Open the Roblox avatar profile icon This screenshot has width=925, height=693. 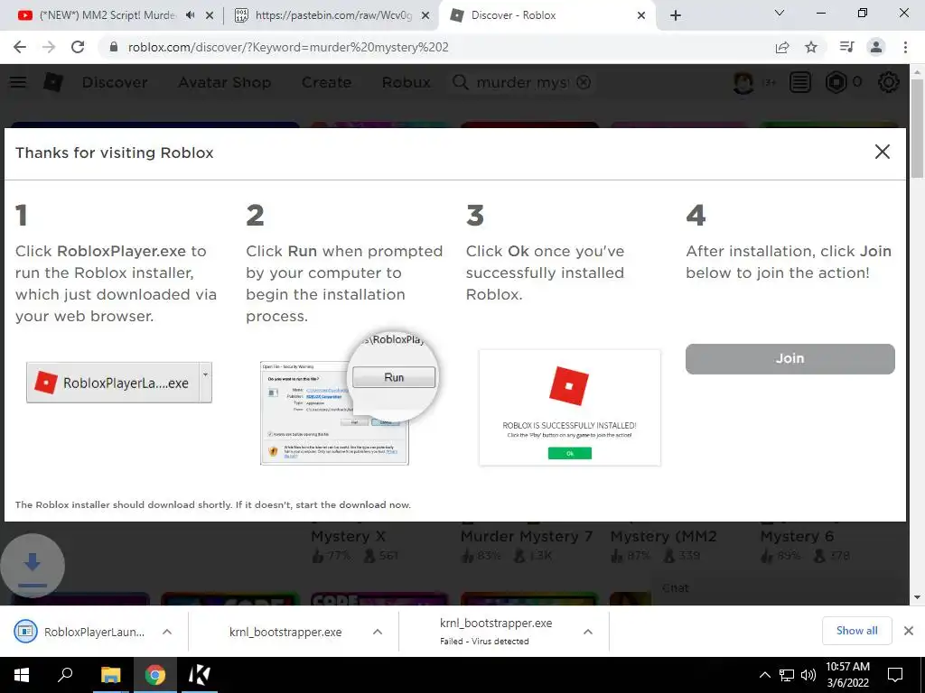point(743,82)
